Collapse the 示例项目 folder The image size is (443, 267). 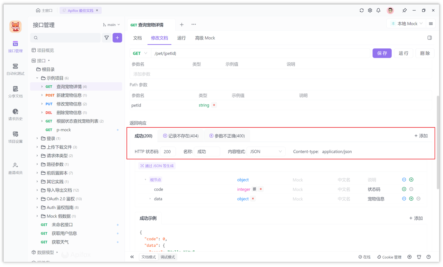(37, 78)
